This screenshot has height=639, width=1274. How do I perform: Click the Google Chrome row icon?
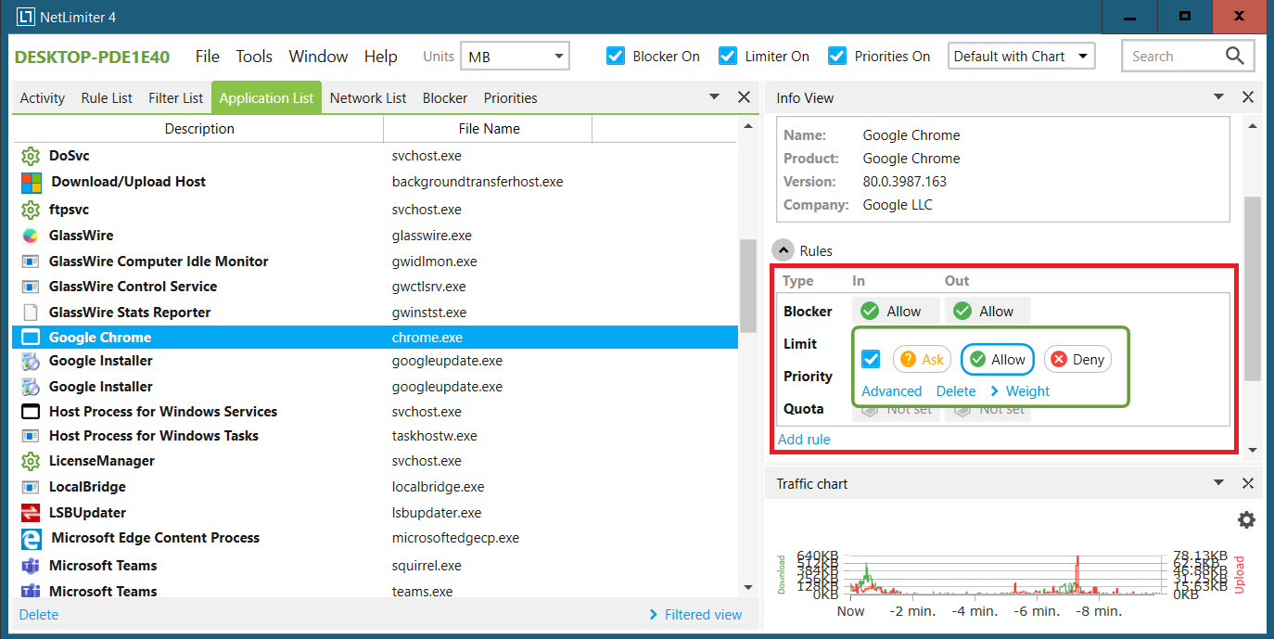coord(31,338)
